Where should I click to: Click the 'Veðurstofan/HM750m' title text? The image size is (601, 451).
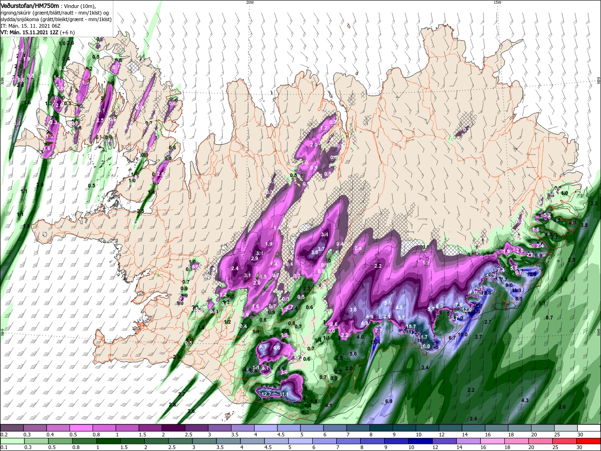pyautogui.click(x=30, y=5)
